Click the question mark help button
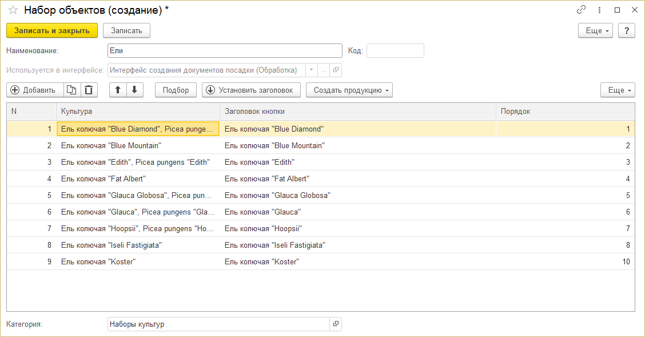This screenshot has height=337, width=645. click(x=627, y=30)
